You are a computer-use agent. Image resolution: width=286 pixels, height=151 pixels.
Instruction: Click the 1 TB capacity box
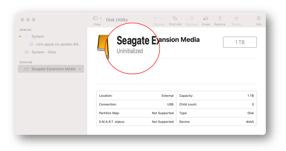tap(240, 42)
